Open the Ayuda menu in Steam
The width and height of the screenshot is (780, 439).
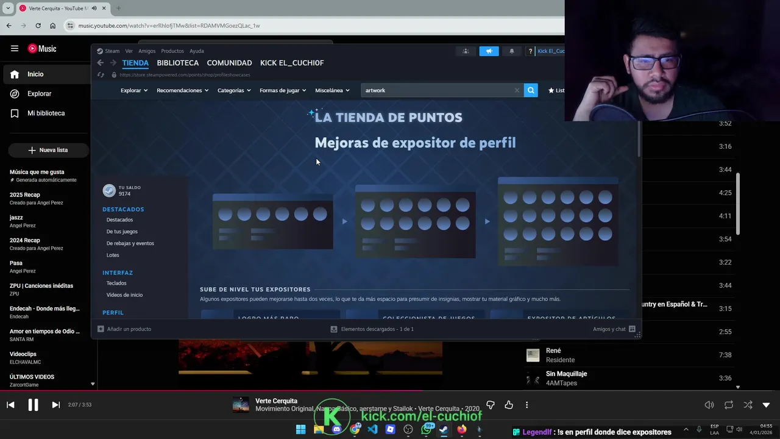197,51
